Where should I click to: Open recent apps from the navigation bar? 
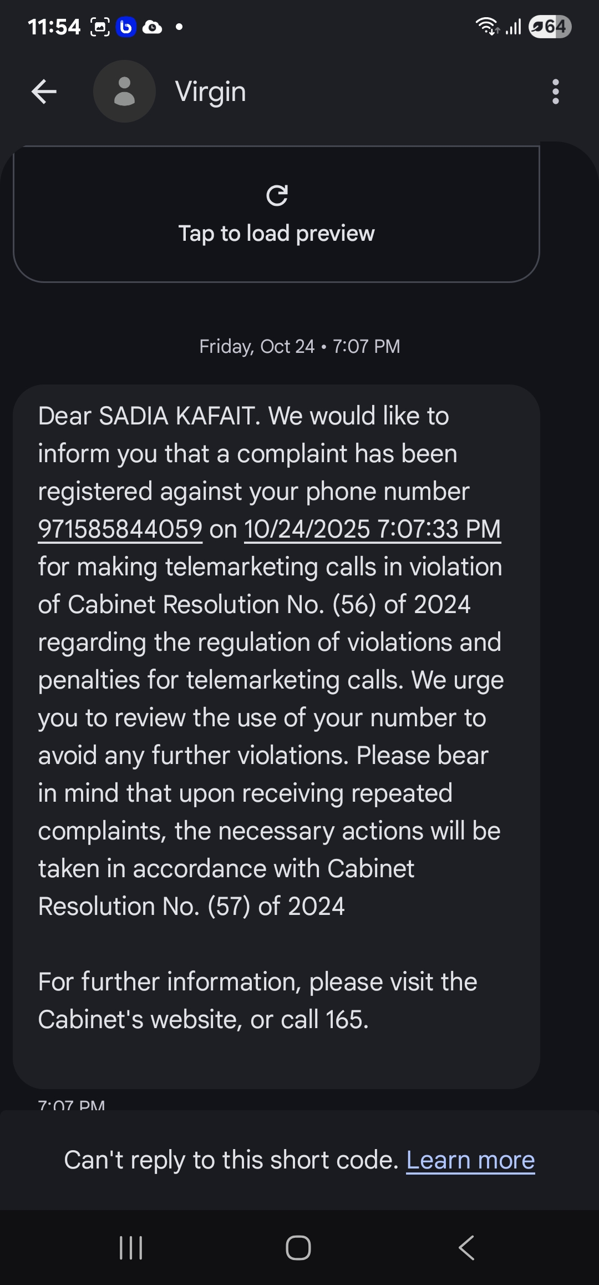pyautogui.click(x=131, y=1248)
